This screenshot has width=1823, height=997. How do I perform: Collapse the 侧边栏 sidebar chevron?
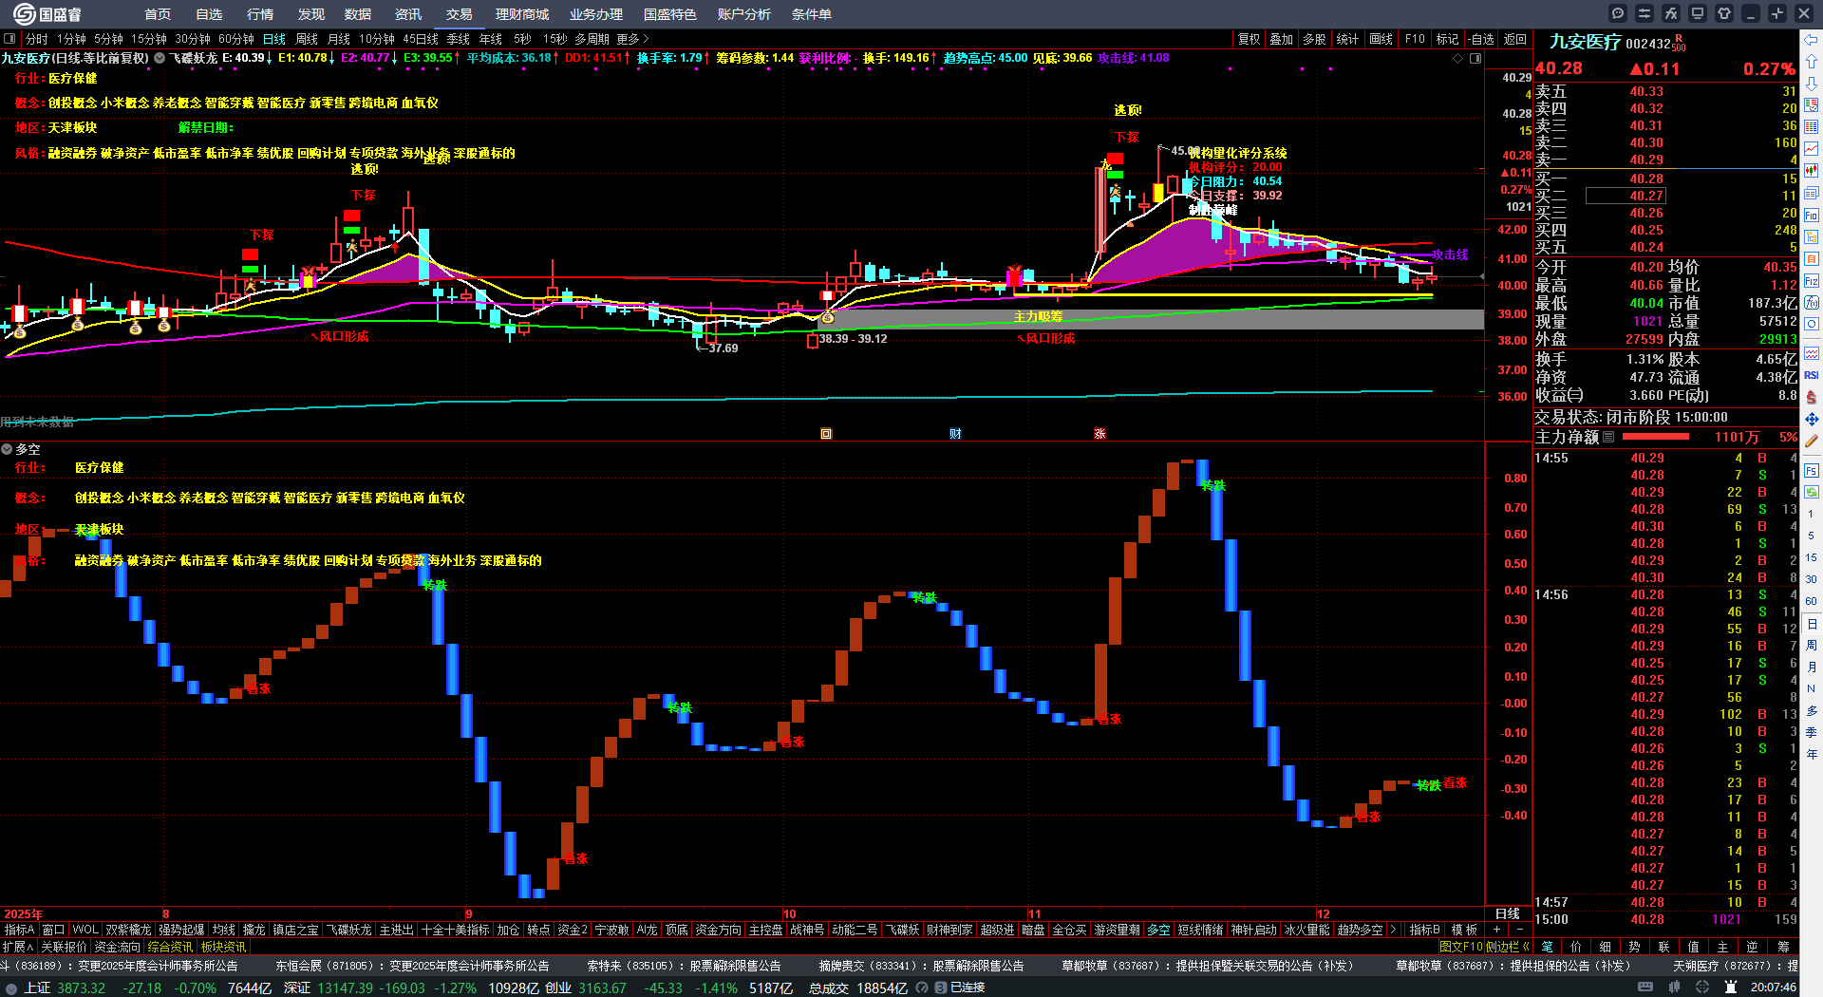click(x=1525, y=947)
